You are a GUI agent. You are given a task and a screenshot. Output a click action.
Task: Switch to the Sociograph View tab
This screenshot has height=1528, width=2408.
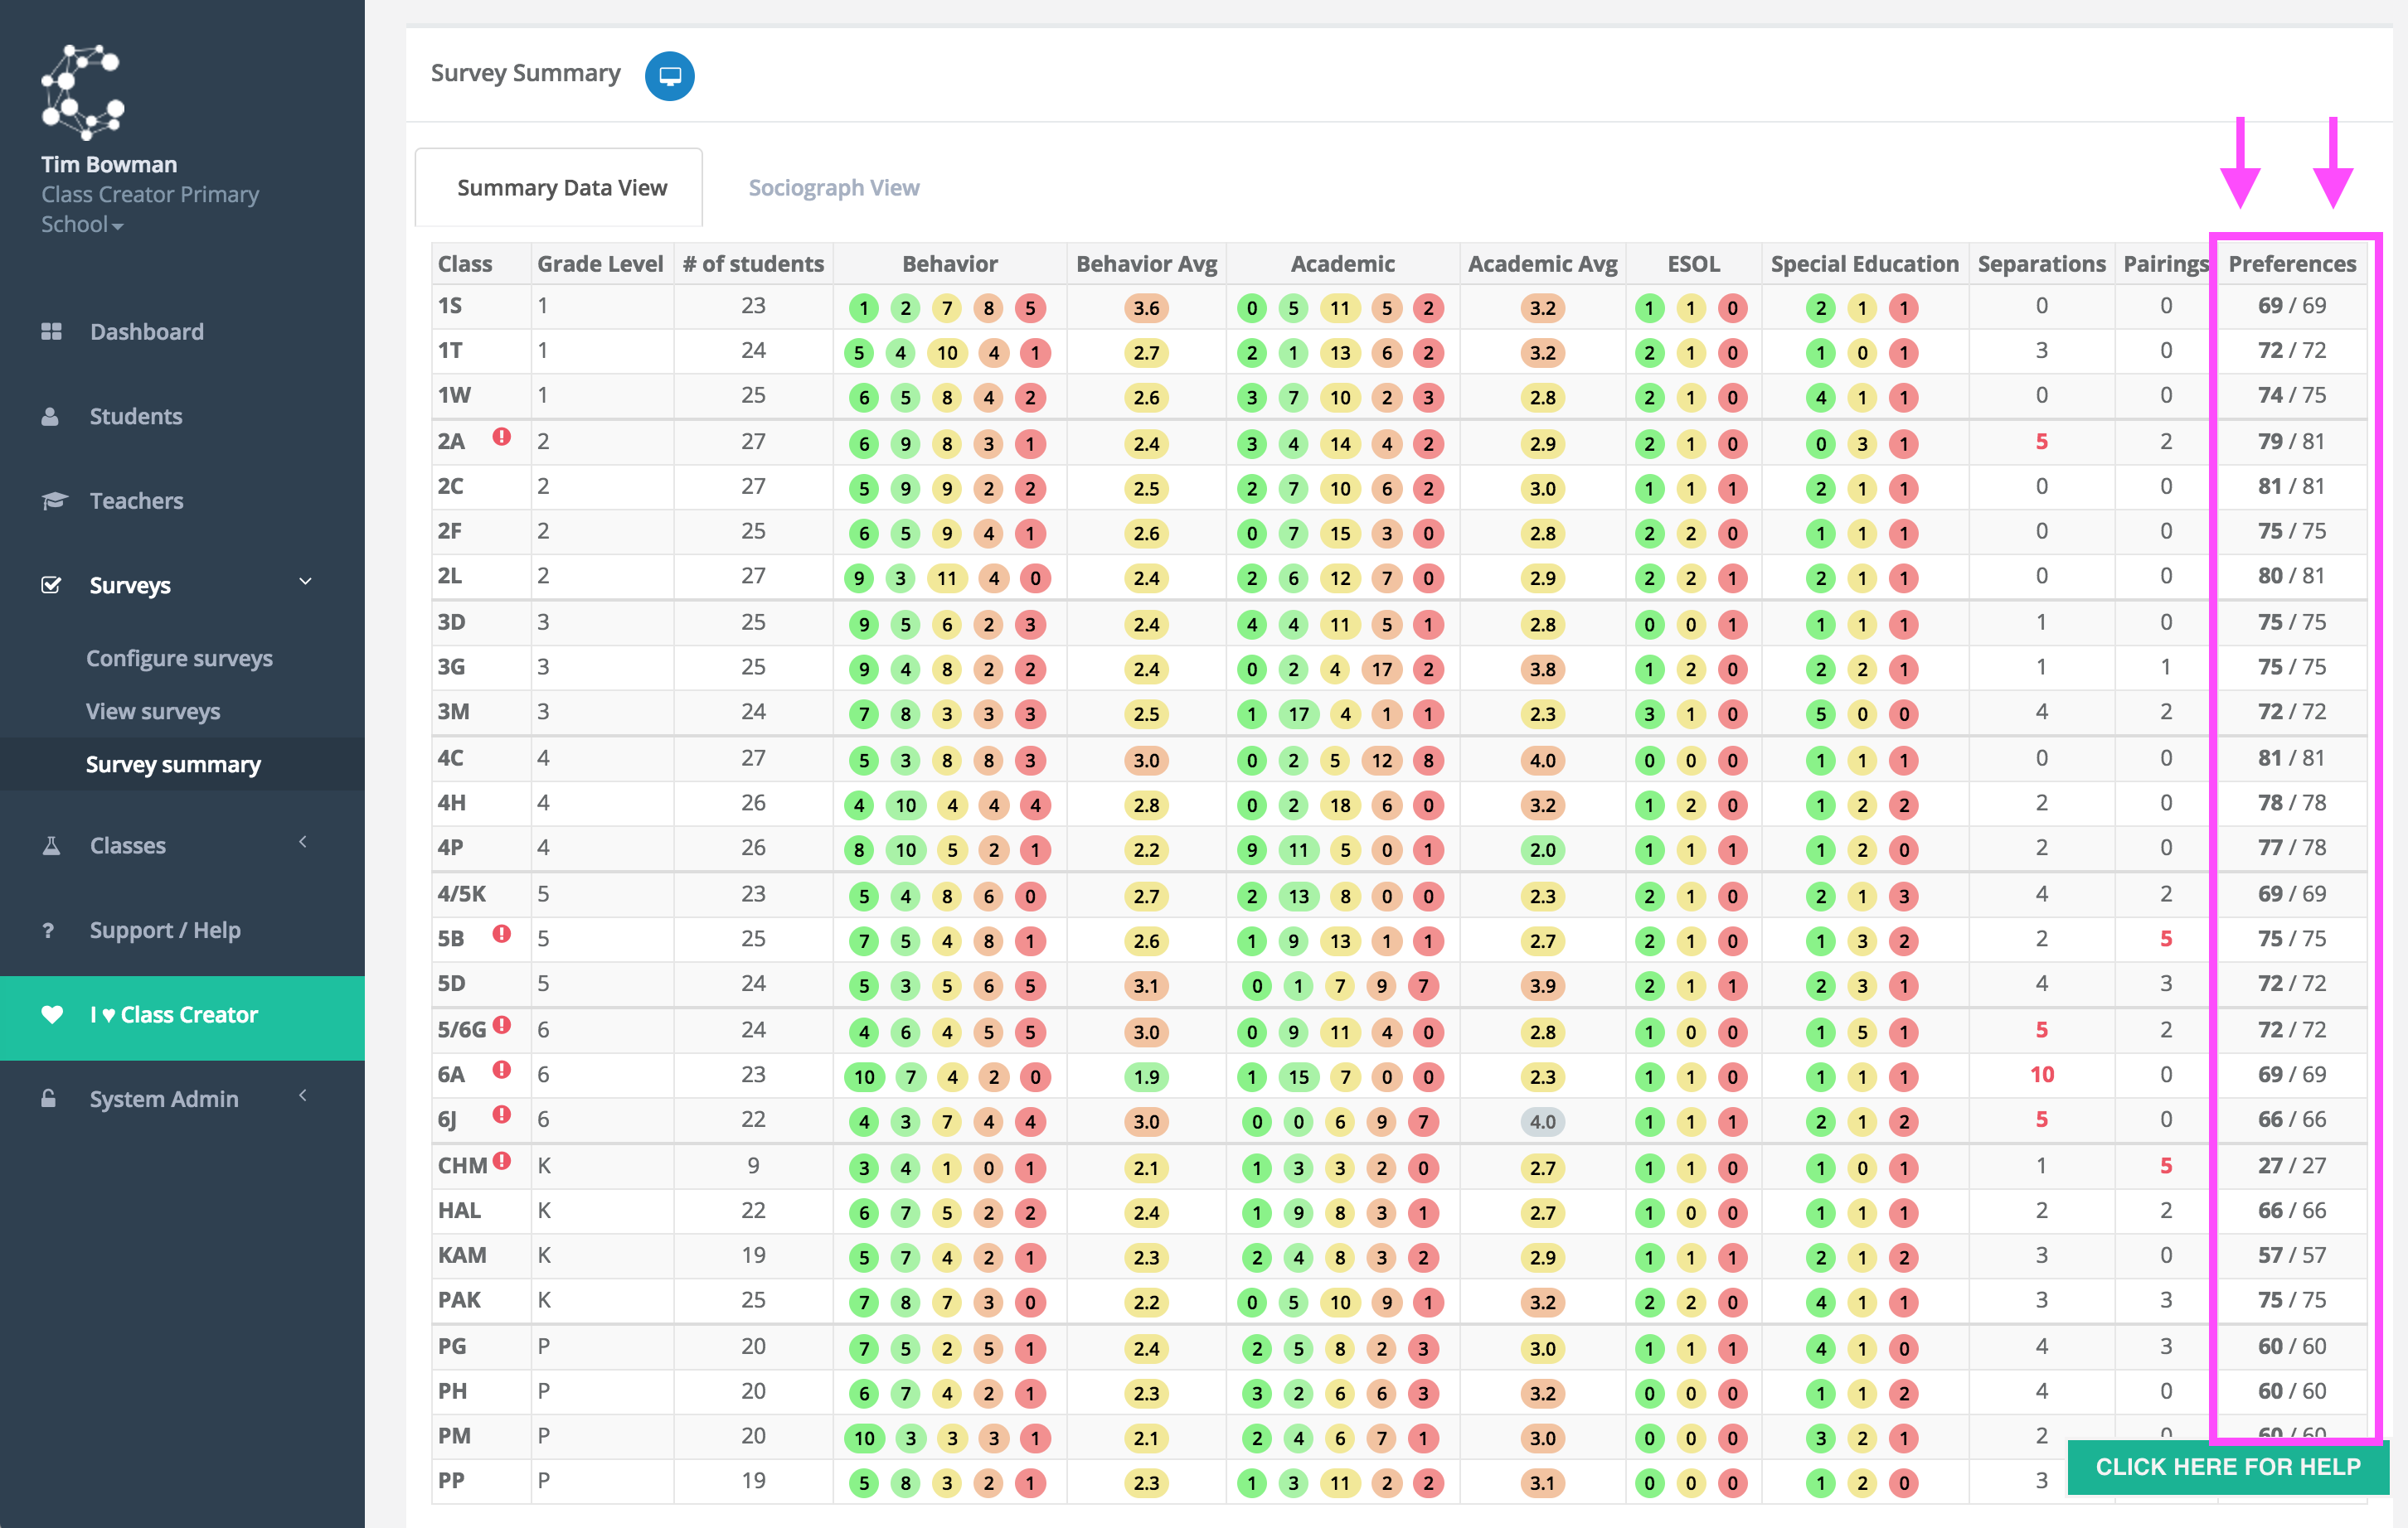point(833,188)
